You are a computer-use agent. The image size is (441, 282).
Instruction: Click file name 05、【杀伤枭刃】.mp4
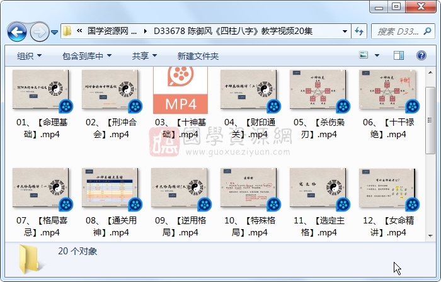pyautogui.click(x=319, y=128)
